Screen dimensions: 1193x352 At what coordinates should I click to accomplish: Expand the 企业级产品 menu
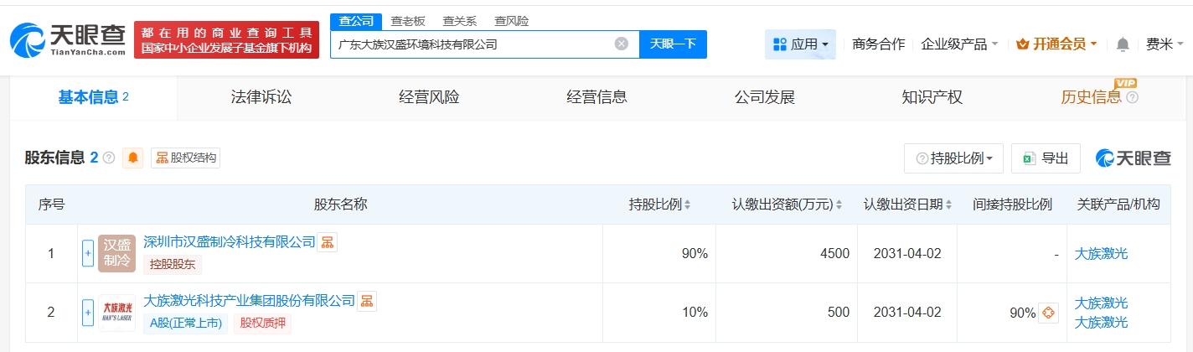point(958,44)
